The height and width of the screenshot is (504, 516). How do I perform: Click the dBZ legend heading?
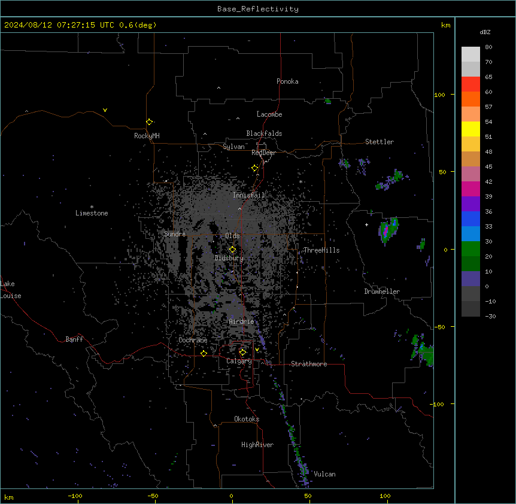(485, 32)
